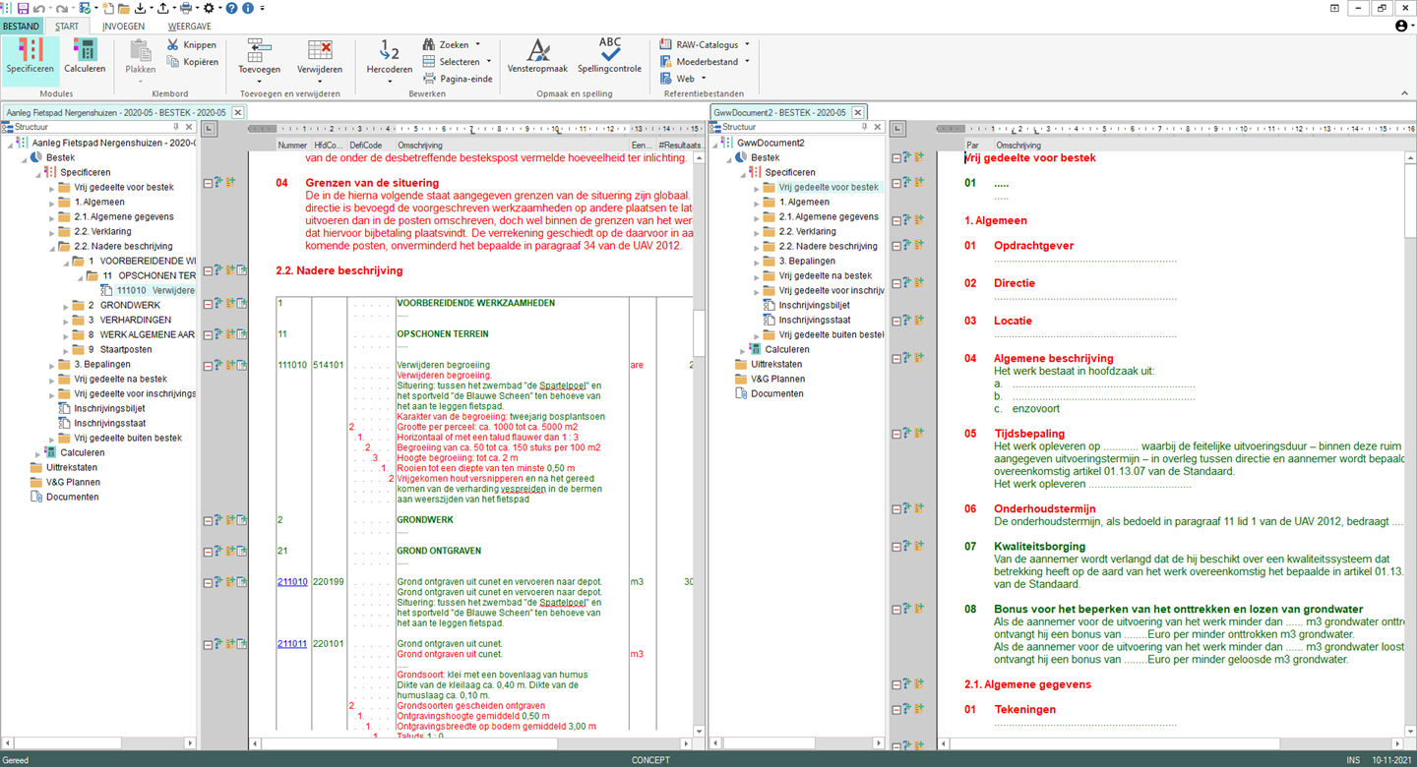1417x767 pixels.
Task: Expand '3. Bepalingen' folder in left tree
Action: pyautogui.click(x=53, y=365)
